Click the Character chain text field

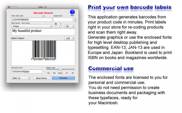(27, 71)
